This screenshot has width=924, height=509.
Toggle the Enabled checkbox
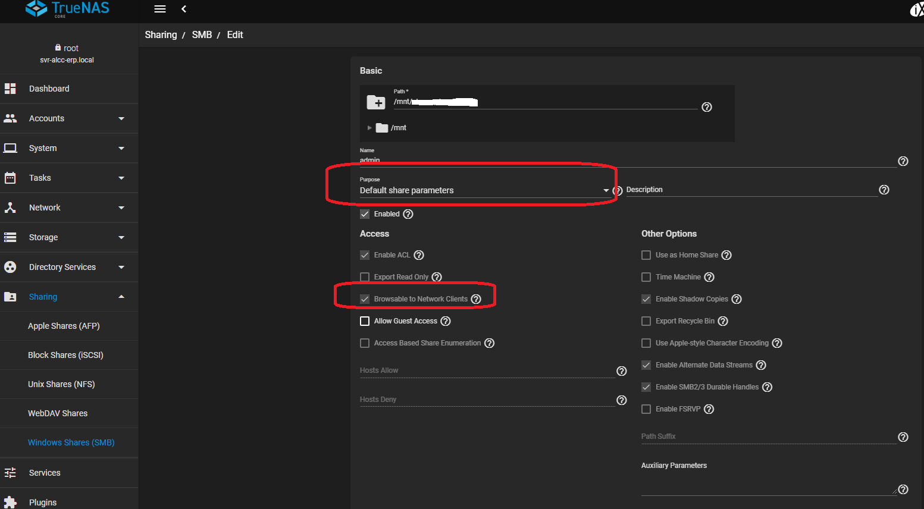click(365, 214)
